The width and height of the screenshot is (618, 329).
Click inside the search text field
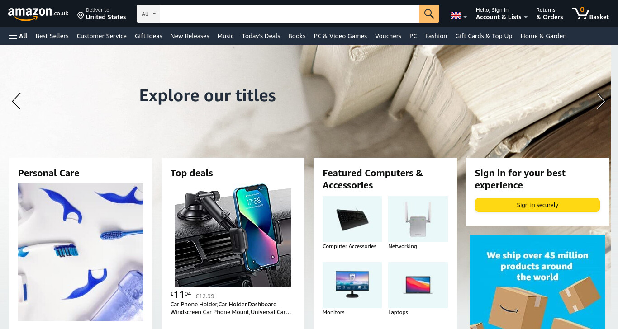click(290, 14)
